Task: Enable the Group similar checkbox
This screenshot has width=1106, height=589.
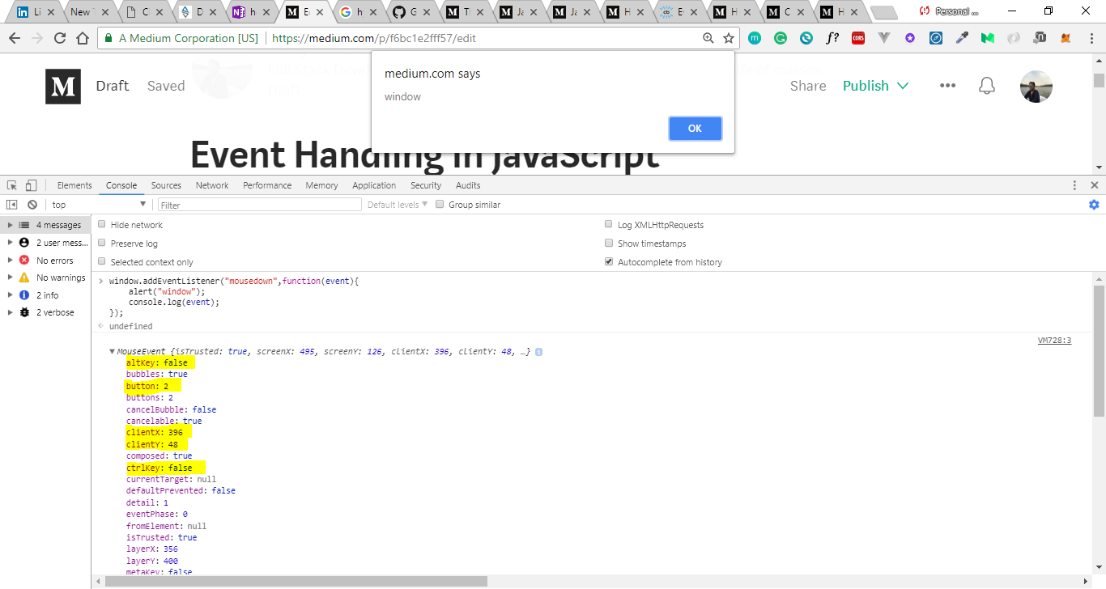Action: [440, 205]
